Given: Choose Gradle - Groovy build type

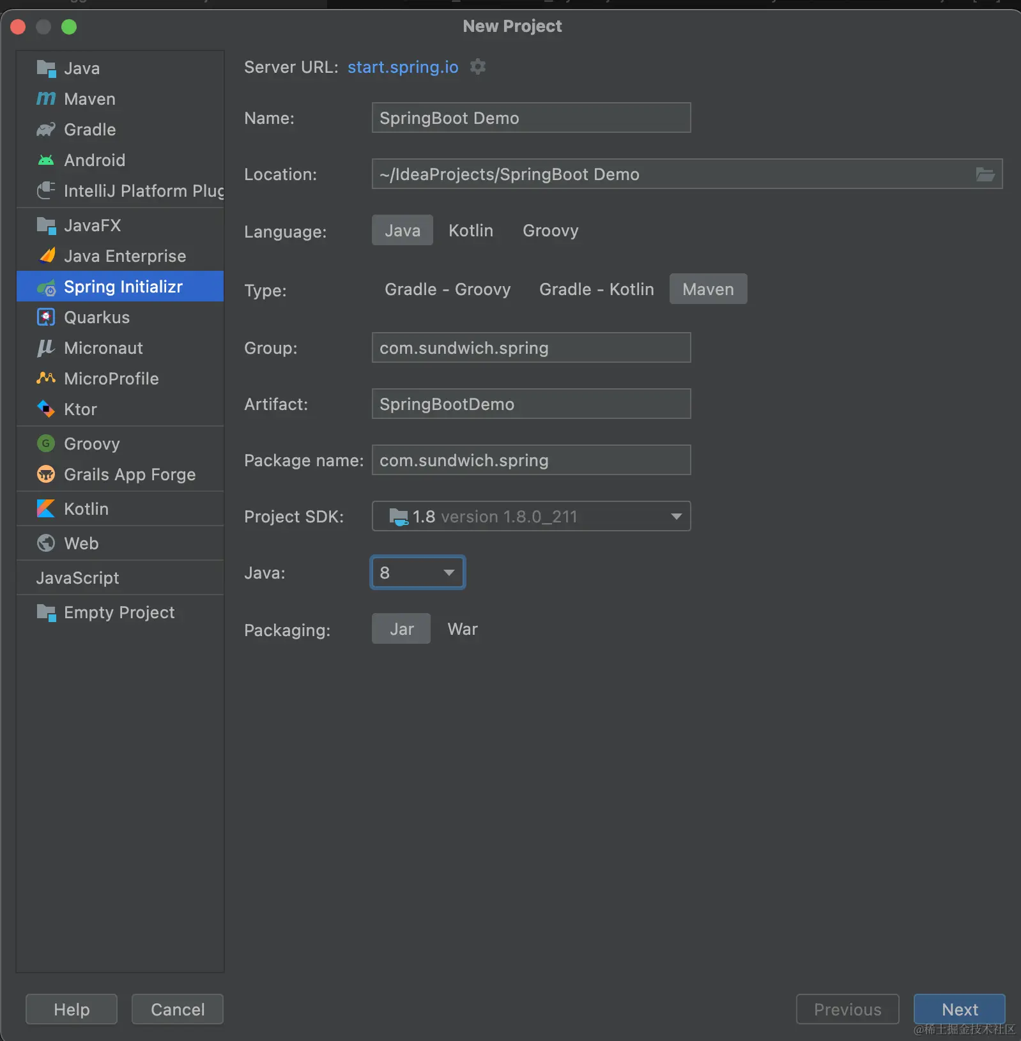Looking at the screenshot, I should point(447,289).
